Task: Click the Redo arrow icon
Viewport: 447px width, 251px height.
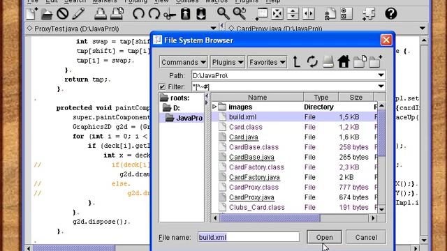Action: pos(154,14)
